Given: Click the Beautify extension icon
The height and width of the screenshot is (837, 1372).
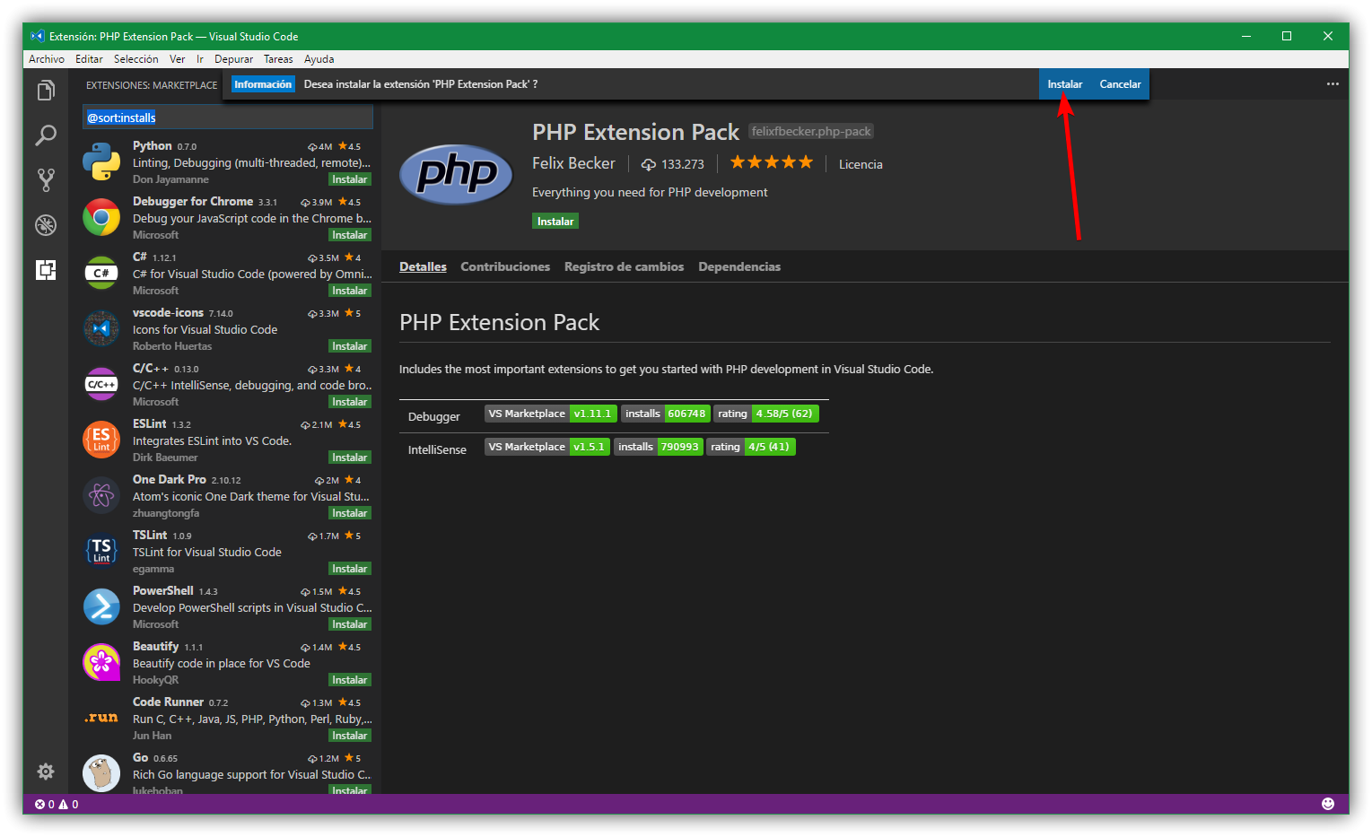Looking at the screenshot, I should coord(101,663).
